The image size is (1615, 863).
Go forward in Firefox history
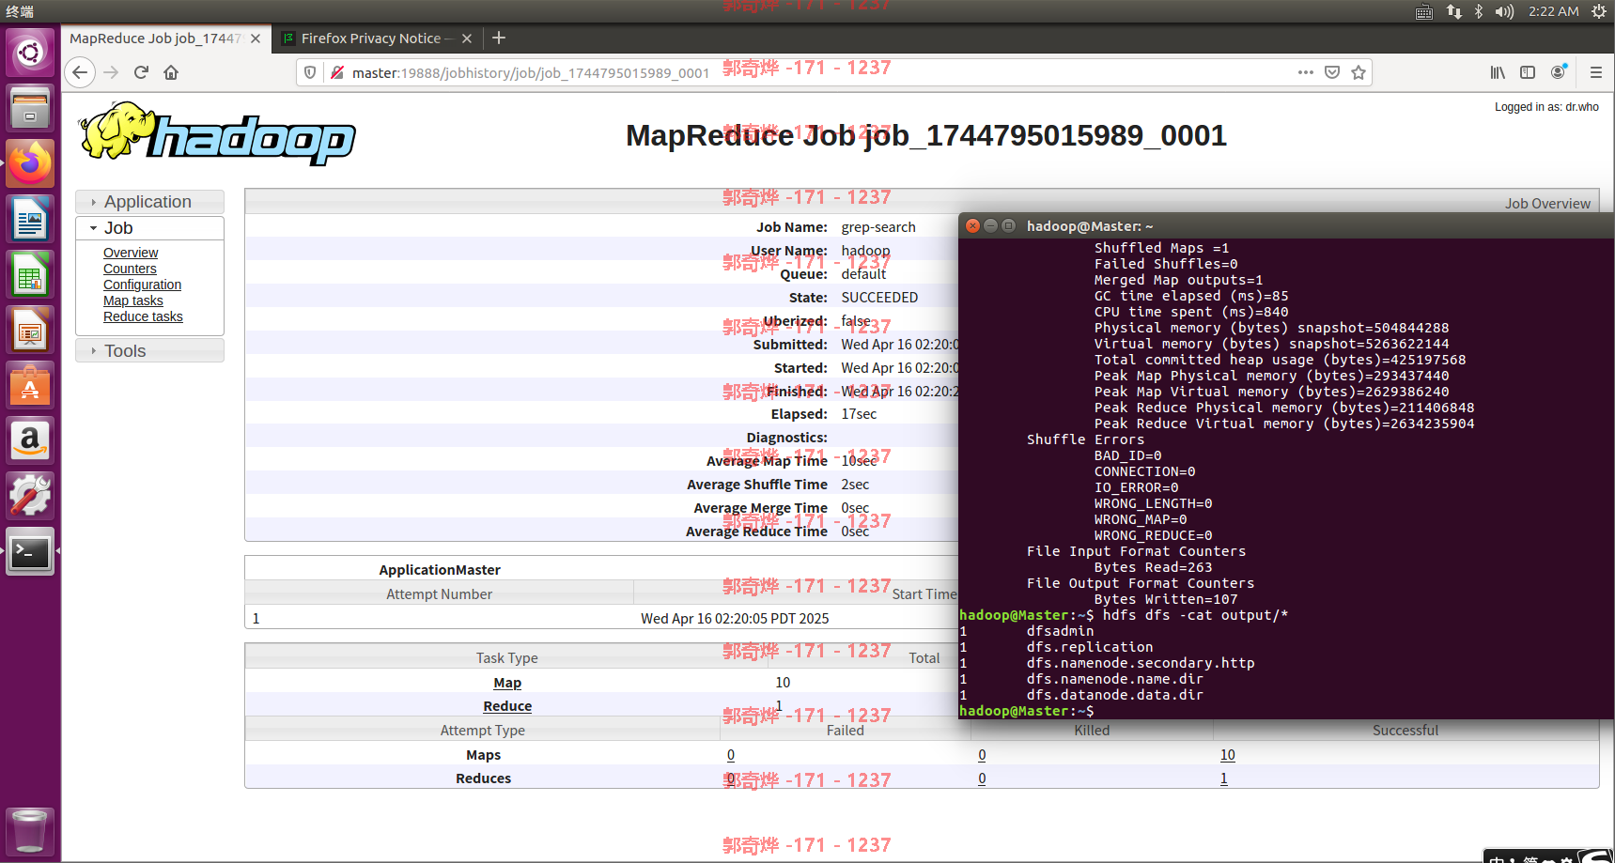click(111, 72)
